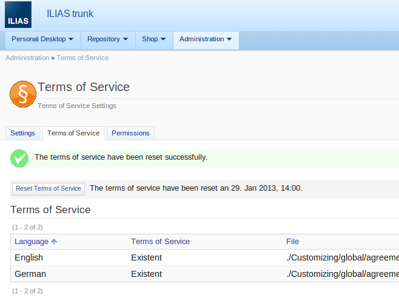Sort by Terms of Service column header
The width and height of the screenshot is (399, 303).
tap(160, 242)
